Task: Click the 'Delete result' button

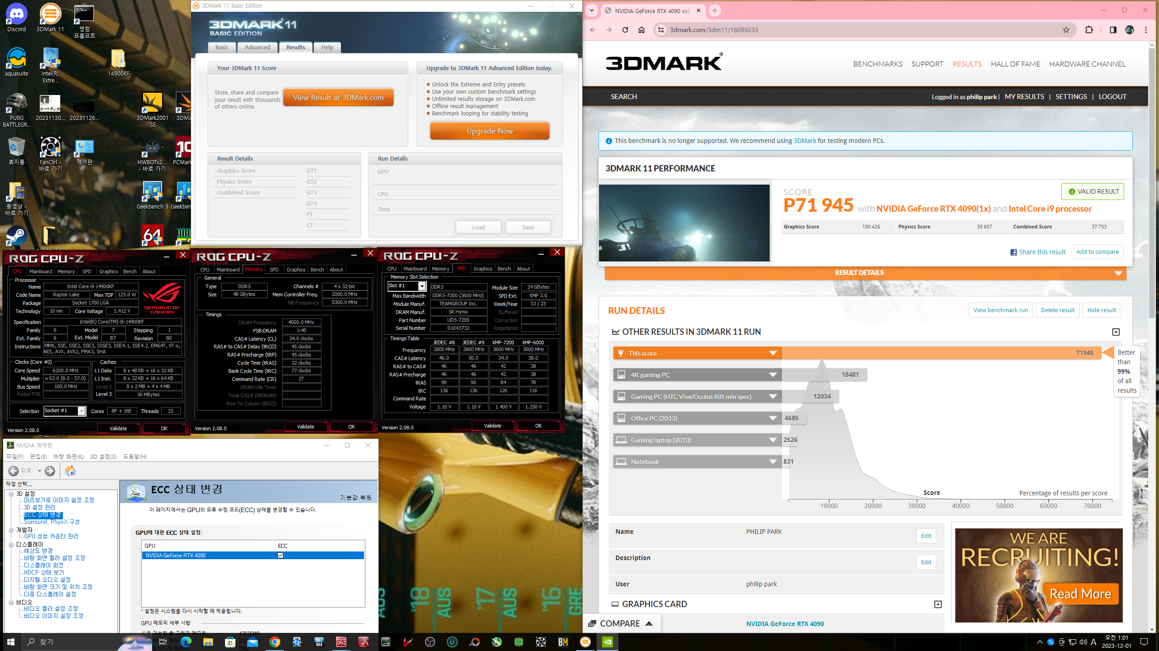Action: click(x=1058, y=310)
